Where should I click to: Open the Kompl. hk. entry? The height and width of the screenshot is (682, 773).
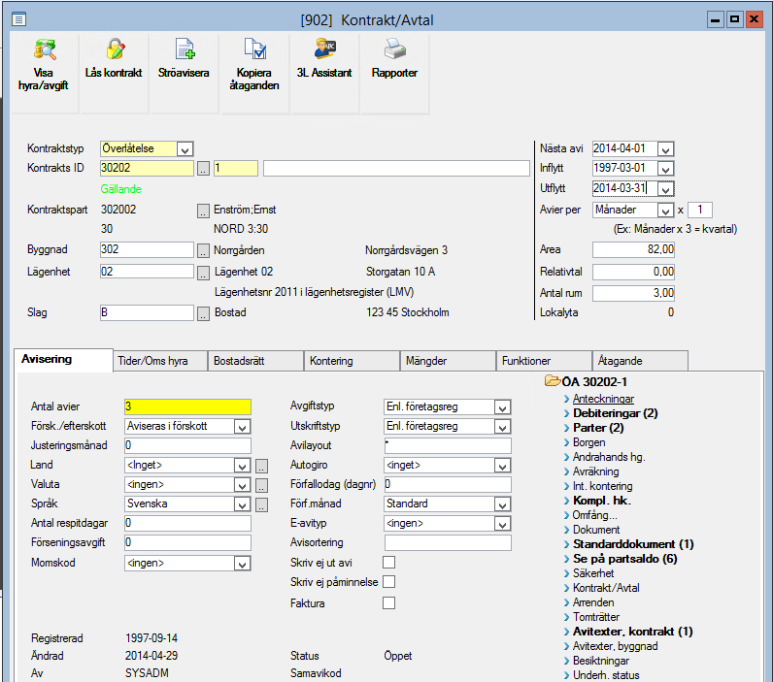coord(602,501)
